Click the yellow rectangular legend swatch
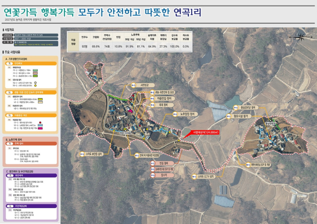This screenshot has width=317, height=224. click(40, 99)
